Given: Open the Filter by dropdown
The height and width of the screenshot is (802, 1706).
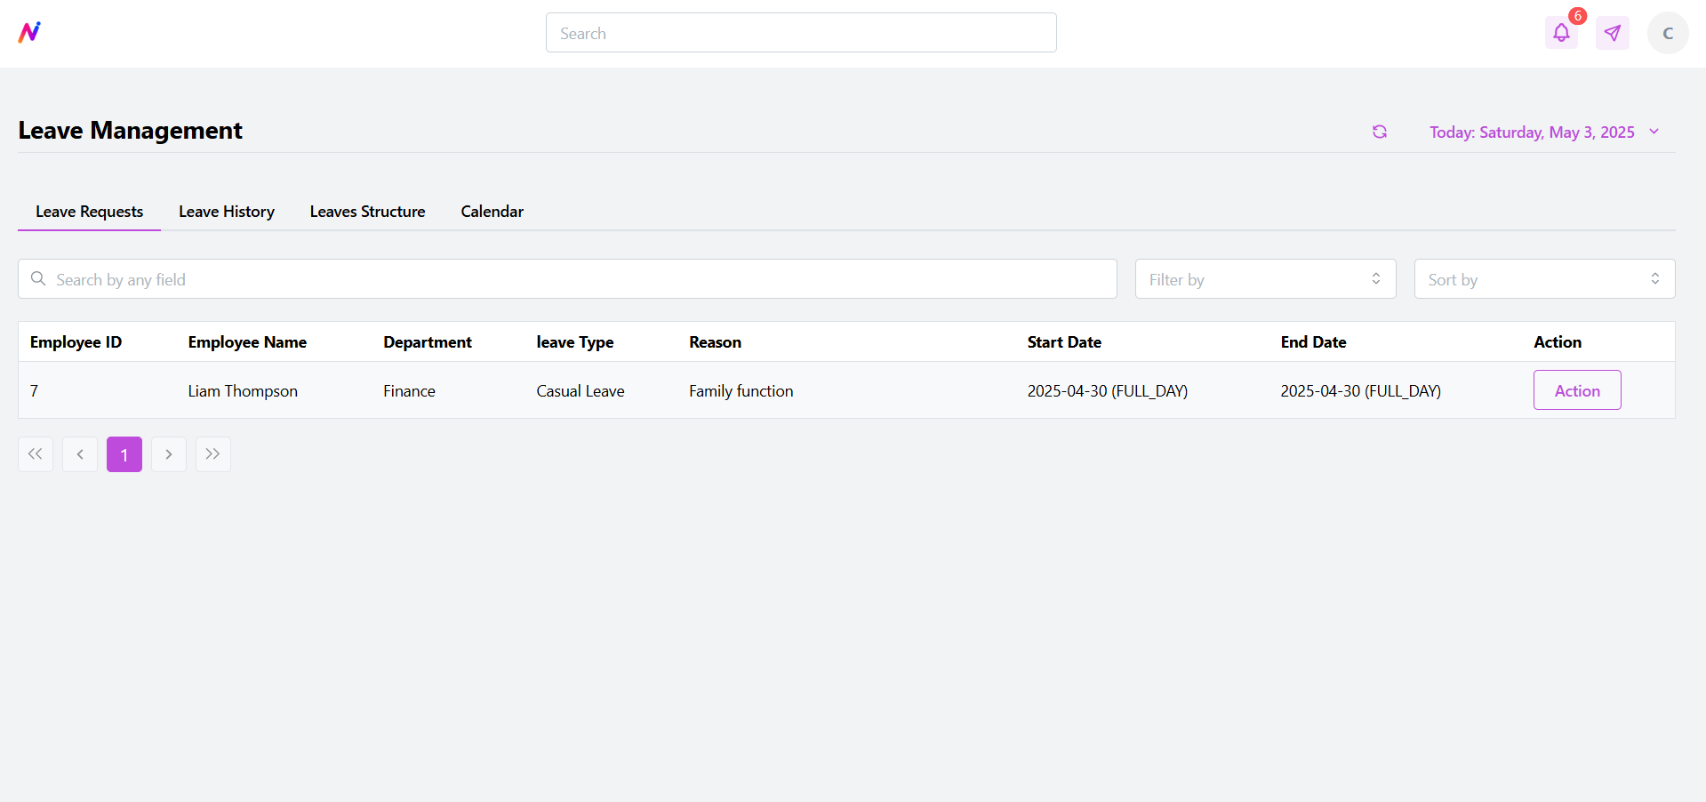Looking at the screenshot, I should click(1265, 279).
